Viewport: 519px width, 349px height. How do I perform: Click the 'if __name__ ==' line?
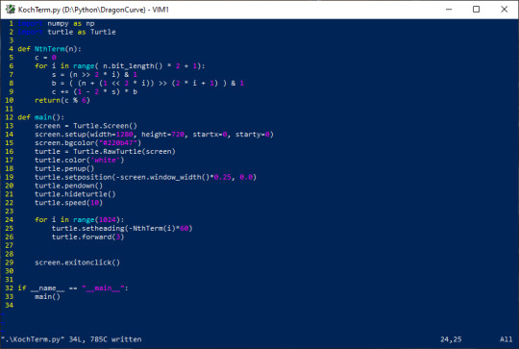click(73, 288)
